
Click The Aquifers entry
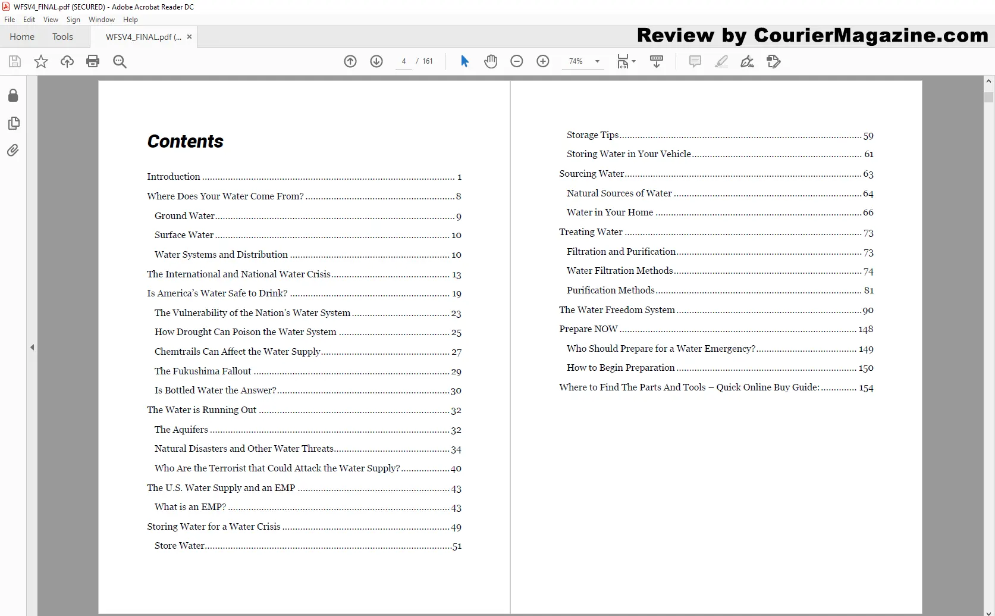pos(308,430)
